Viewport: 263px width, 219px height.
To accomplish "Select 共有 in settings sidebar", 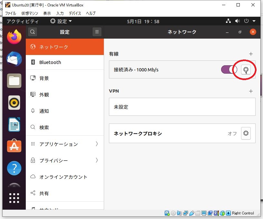I will pyautogui.click(x=65, y=193).
